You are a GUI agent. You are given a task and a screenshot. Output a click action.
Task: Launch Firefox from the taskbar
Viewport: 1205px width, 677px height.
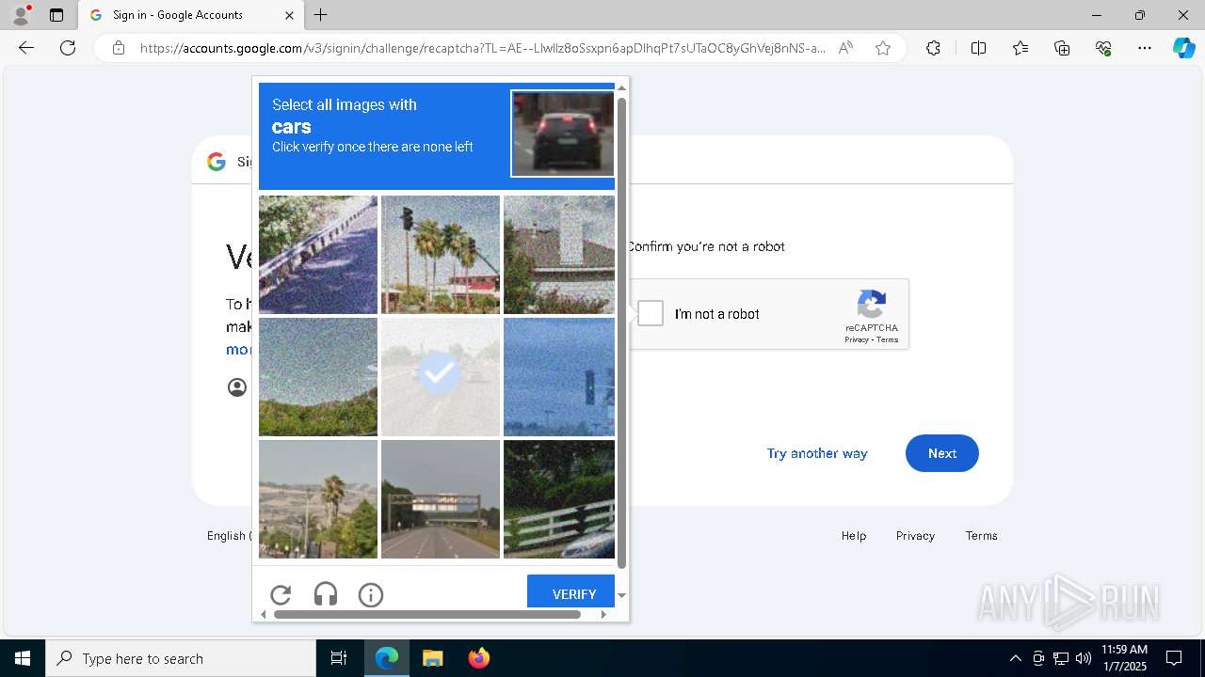pos(478,658)
